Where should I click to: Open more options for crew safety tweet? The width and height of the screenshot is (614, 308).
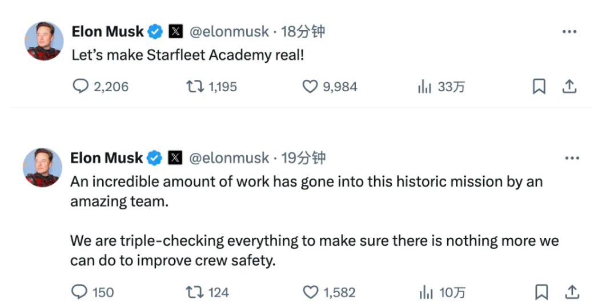pyautogui.click(x=571, y=158)
